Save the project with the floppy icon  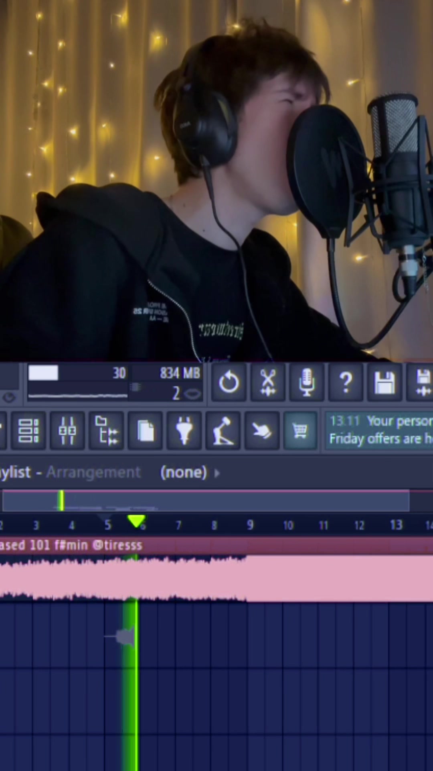coord(384,382)
